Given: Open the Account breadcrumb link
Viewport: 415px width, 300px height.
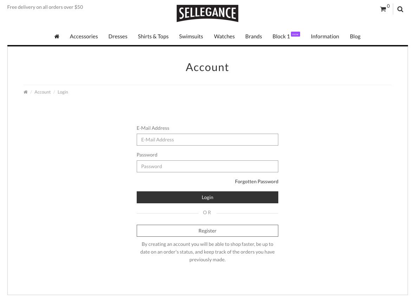Looking at the screenshot, I should [x=43, y=92].
